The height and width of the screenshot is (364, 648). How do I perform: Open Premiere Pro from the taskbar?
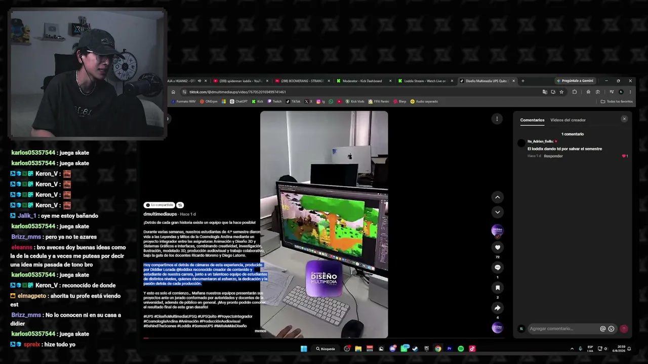coord(449,348)
